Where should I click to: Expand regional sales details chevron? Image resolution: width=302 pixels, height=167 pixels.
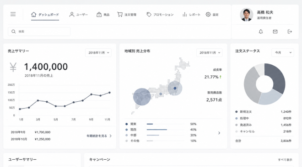[219, 133]
